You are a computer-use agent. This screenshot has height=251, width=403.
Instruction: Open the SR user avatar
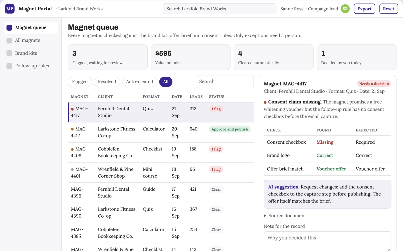[345, 9]
